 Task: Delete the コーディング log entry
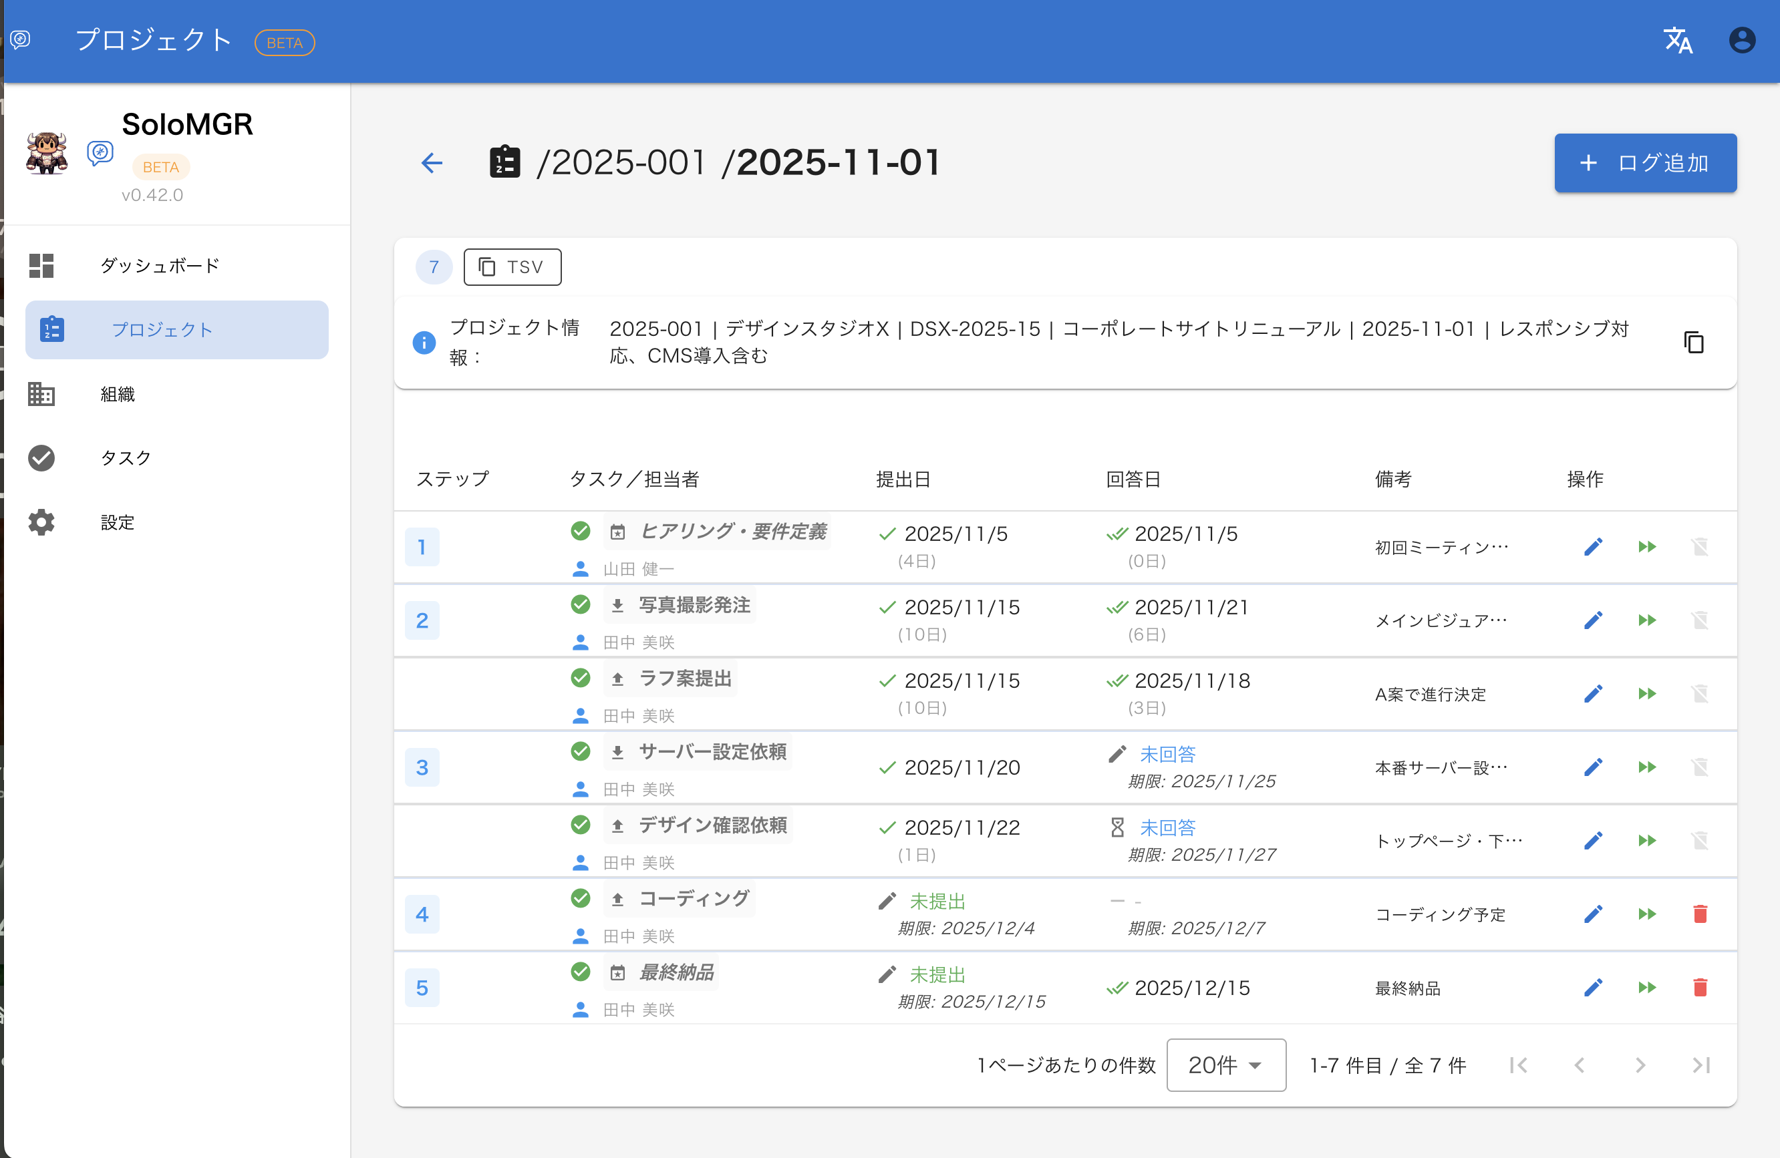(1700, 914)
